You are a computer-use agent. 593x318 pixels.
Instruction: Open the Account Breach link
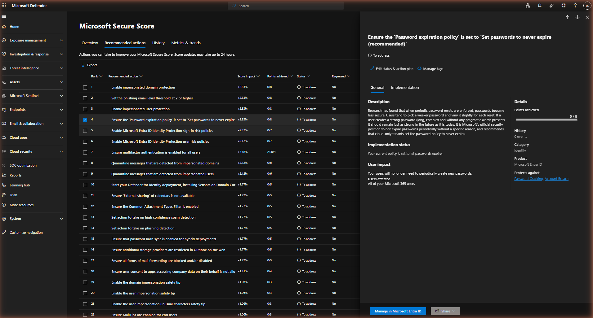coord(556,179)
